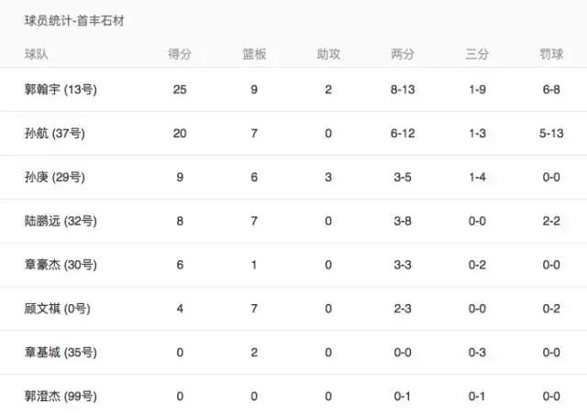
Task: Sort by the 得分 column header
Action: point(180,54)
